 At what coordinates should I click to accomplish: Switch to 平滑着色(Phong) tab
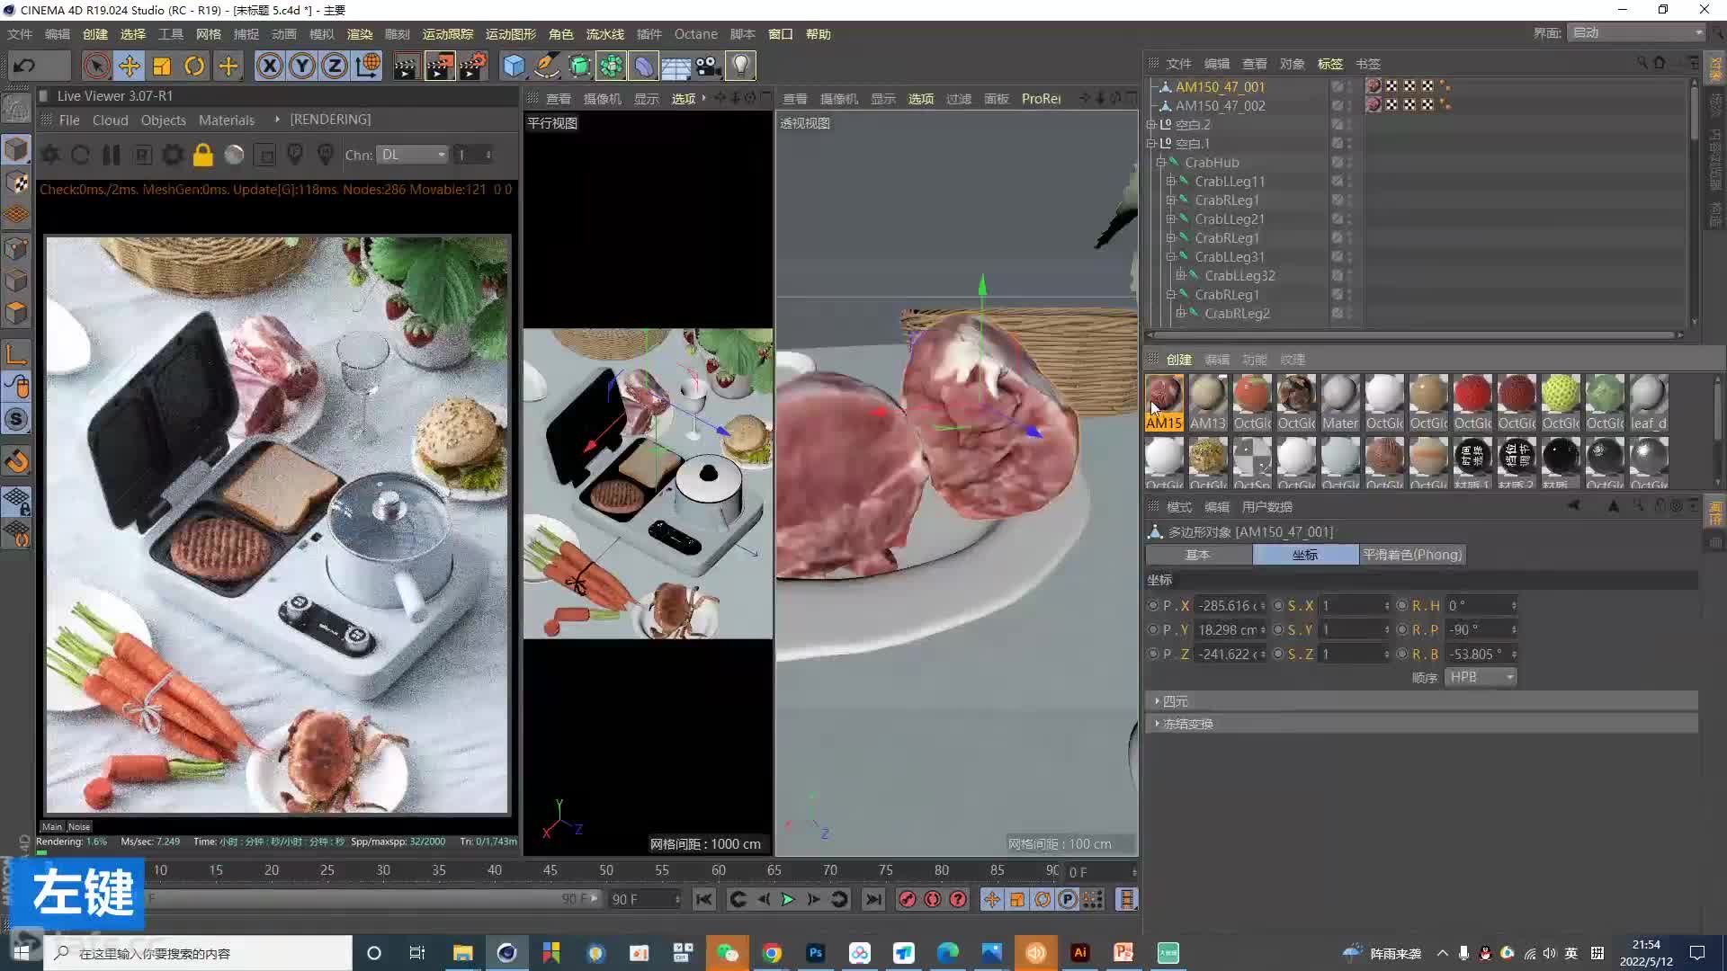pyautogui.click(x=1412, y=555)
